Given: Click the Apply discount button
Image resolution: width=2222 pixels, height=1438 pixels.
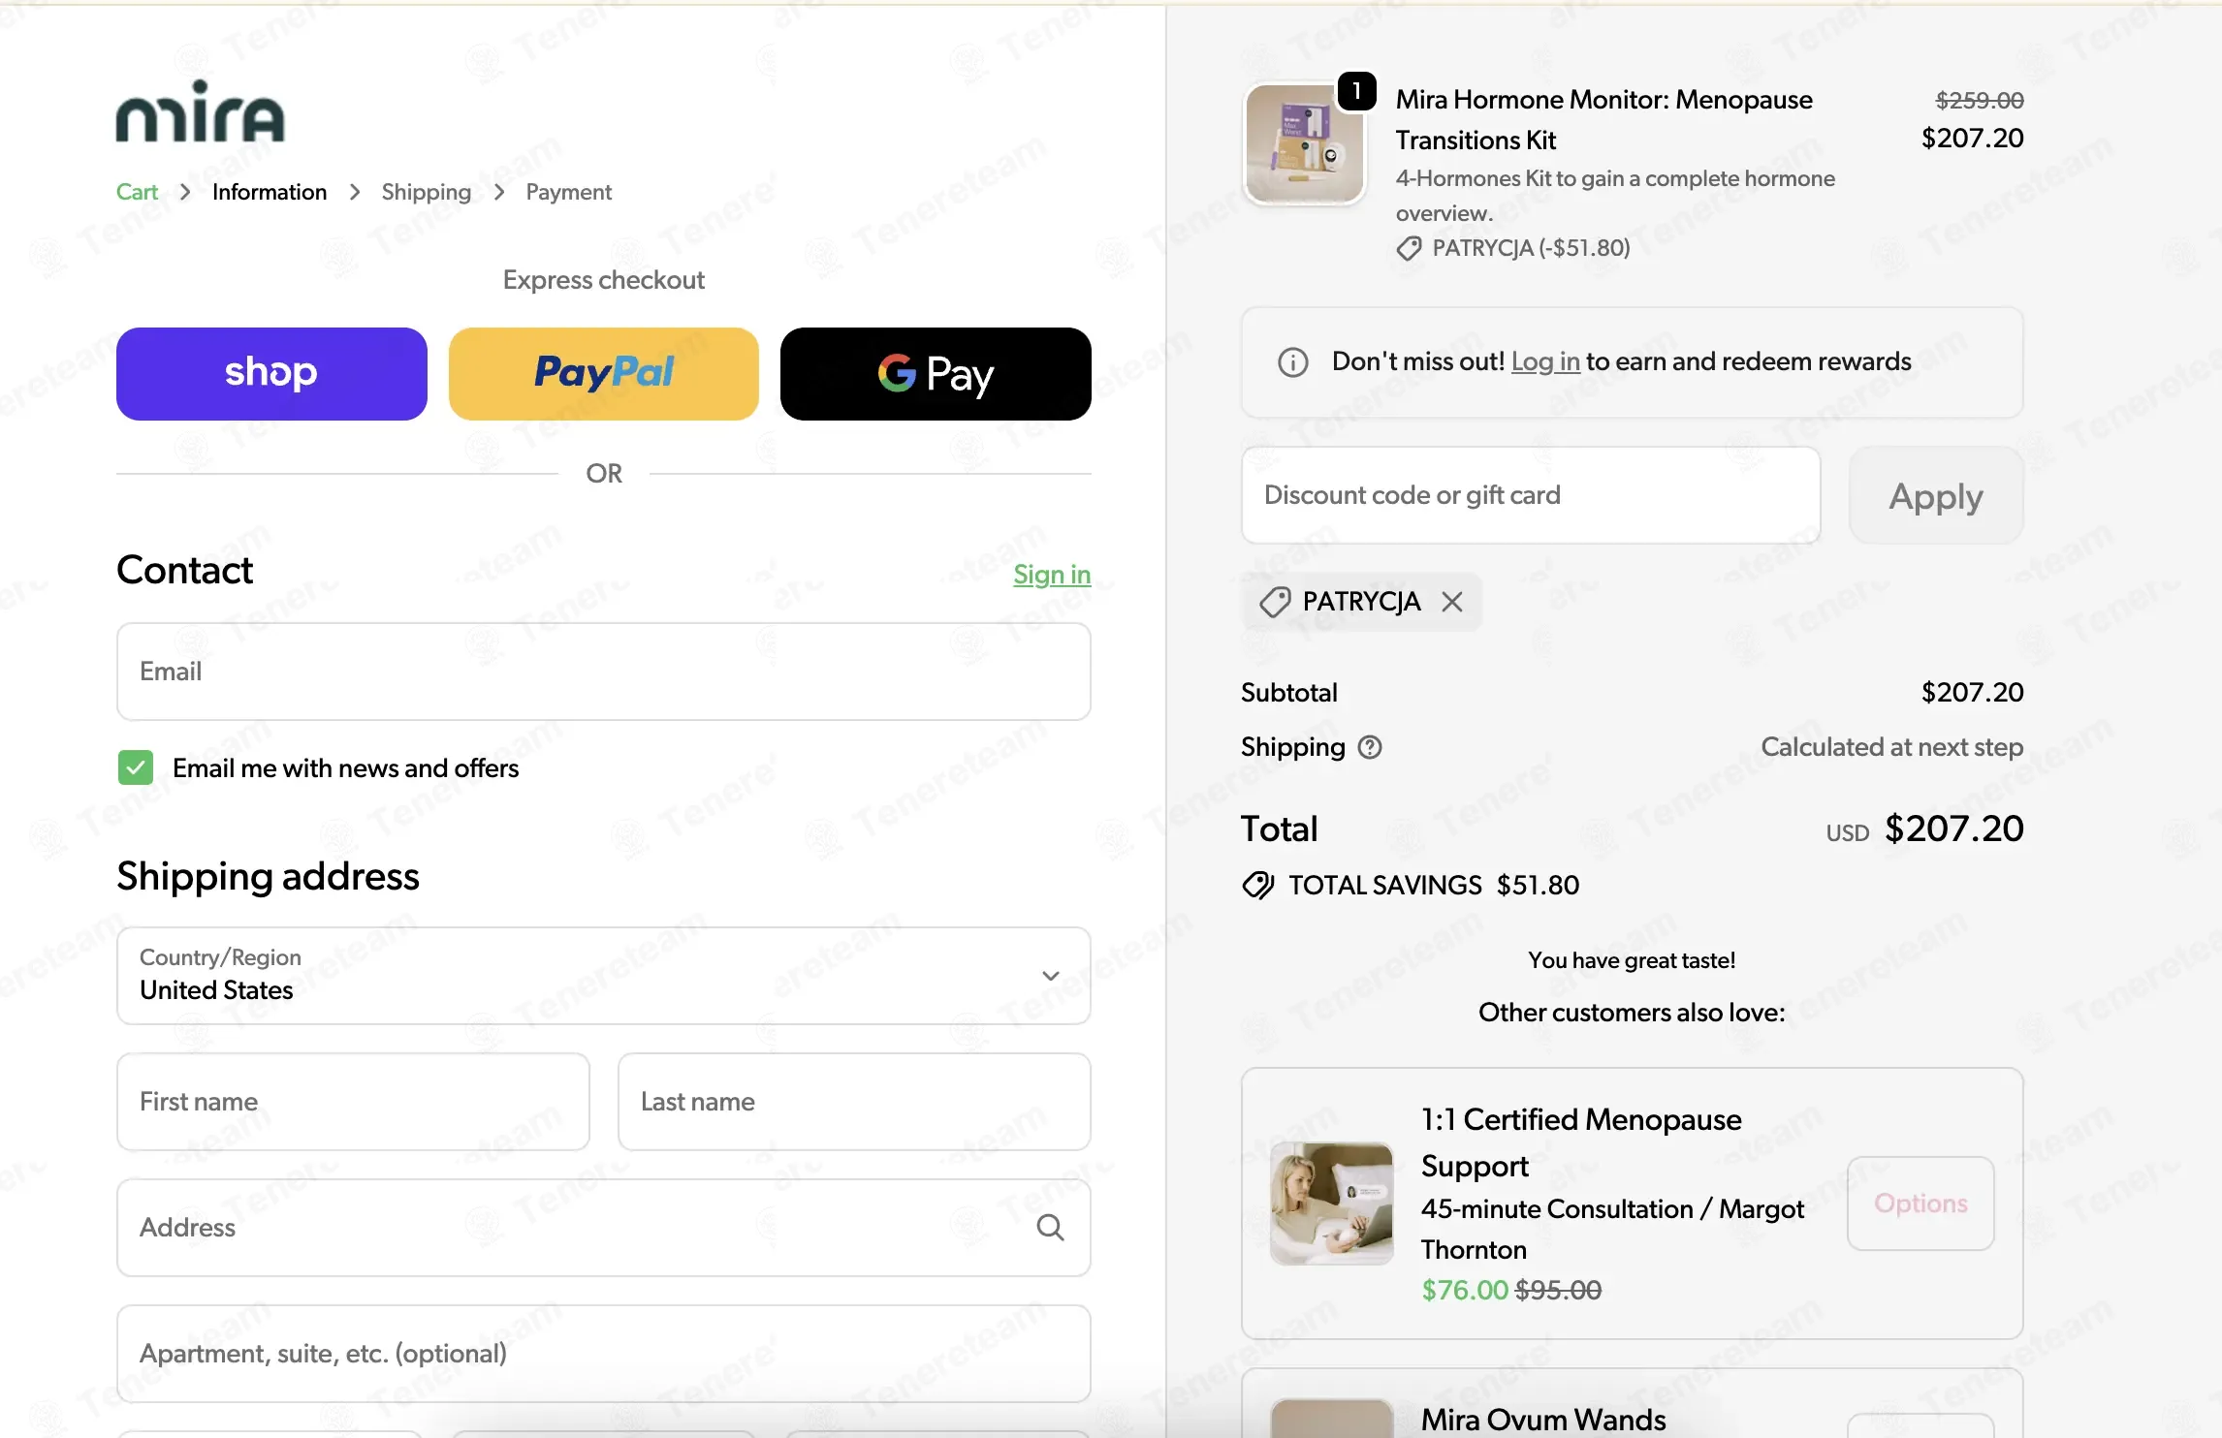Looking at the screenshot, I should click(x=1936, y=495).
